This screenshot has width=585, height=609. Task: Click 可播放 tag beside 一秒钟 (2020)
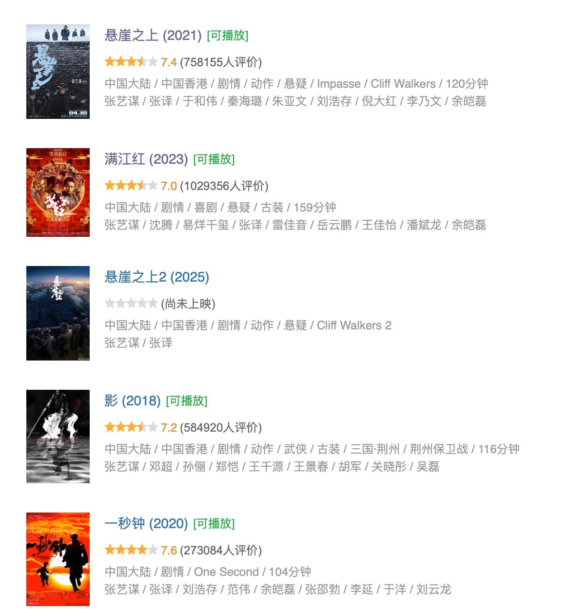coord(214,524)
